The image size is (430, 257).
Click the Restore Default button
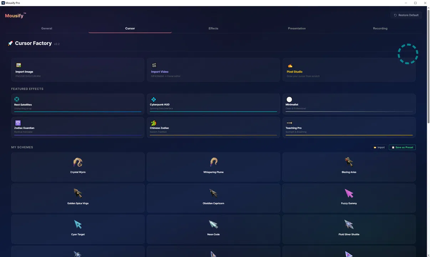[406, 15]
